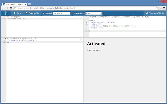
Task: Click browser back arrow
Action: (3, 8)
